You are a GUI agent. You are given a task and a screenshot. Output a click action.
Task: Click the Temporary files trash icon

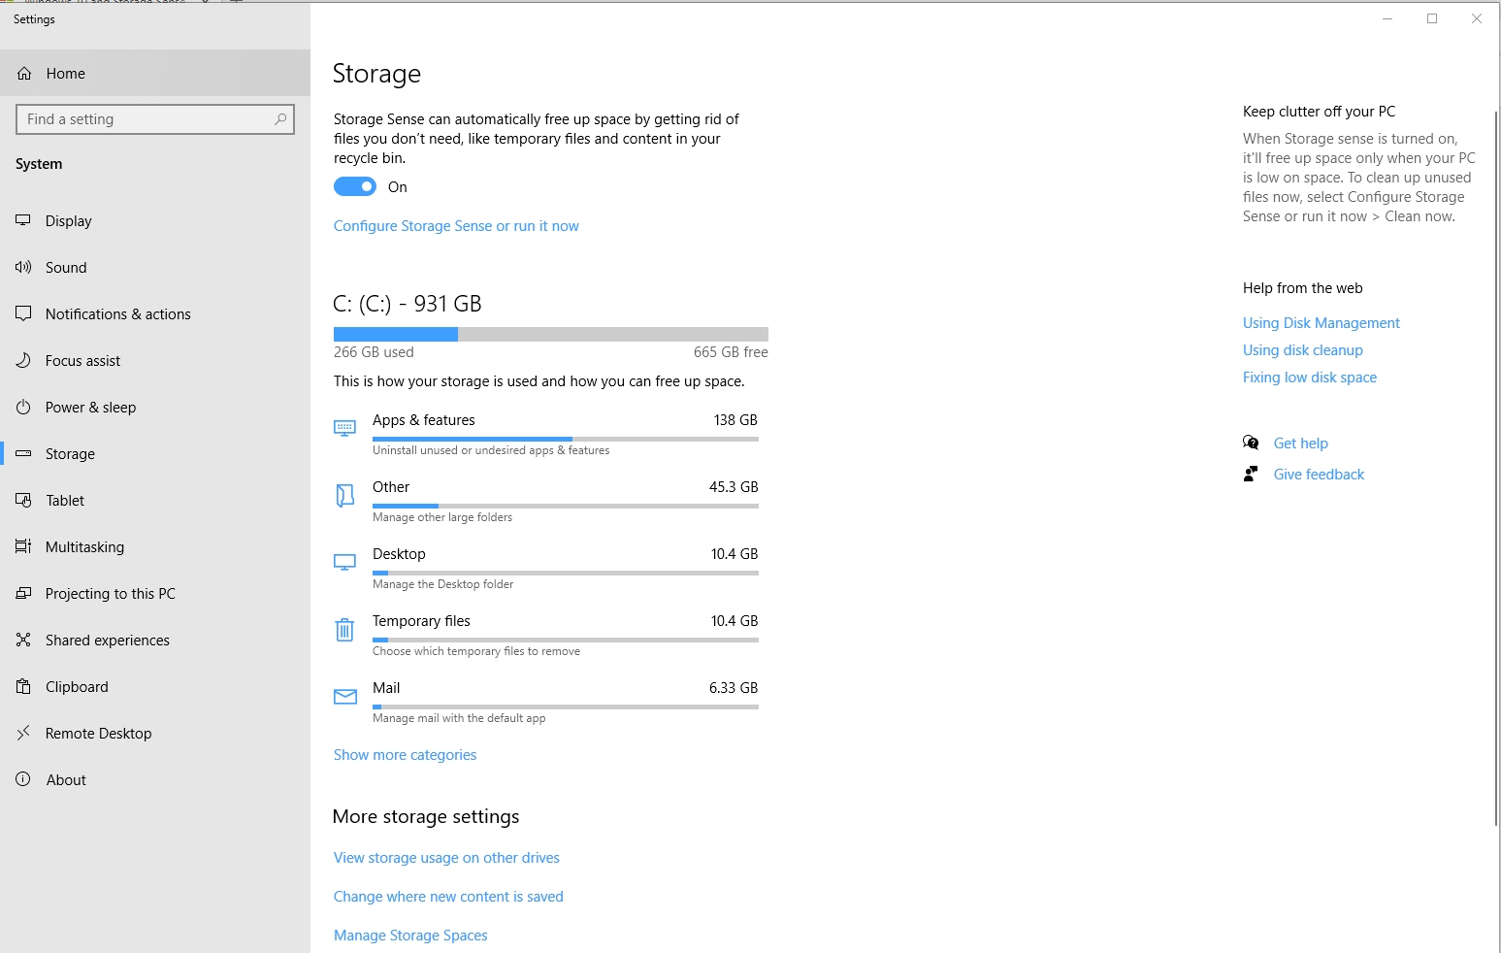pos(344,630)
